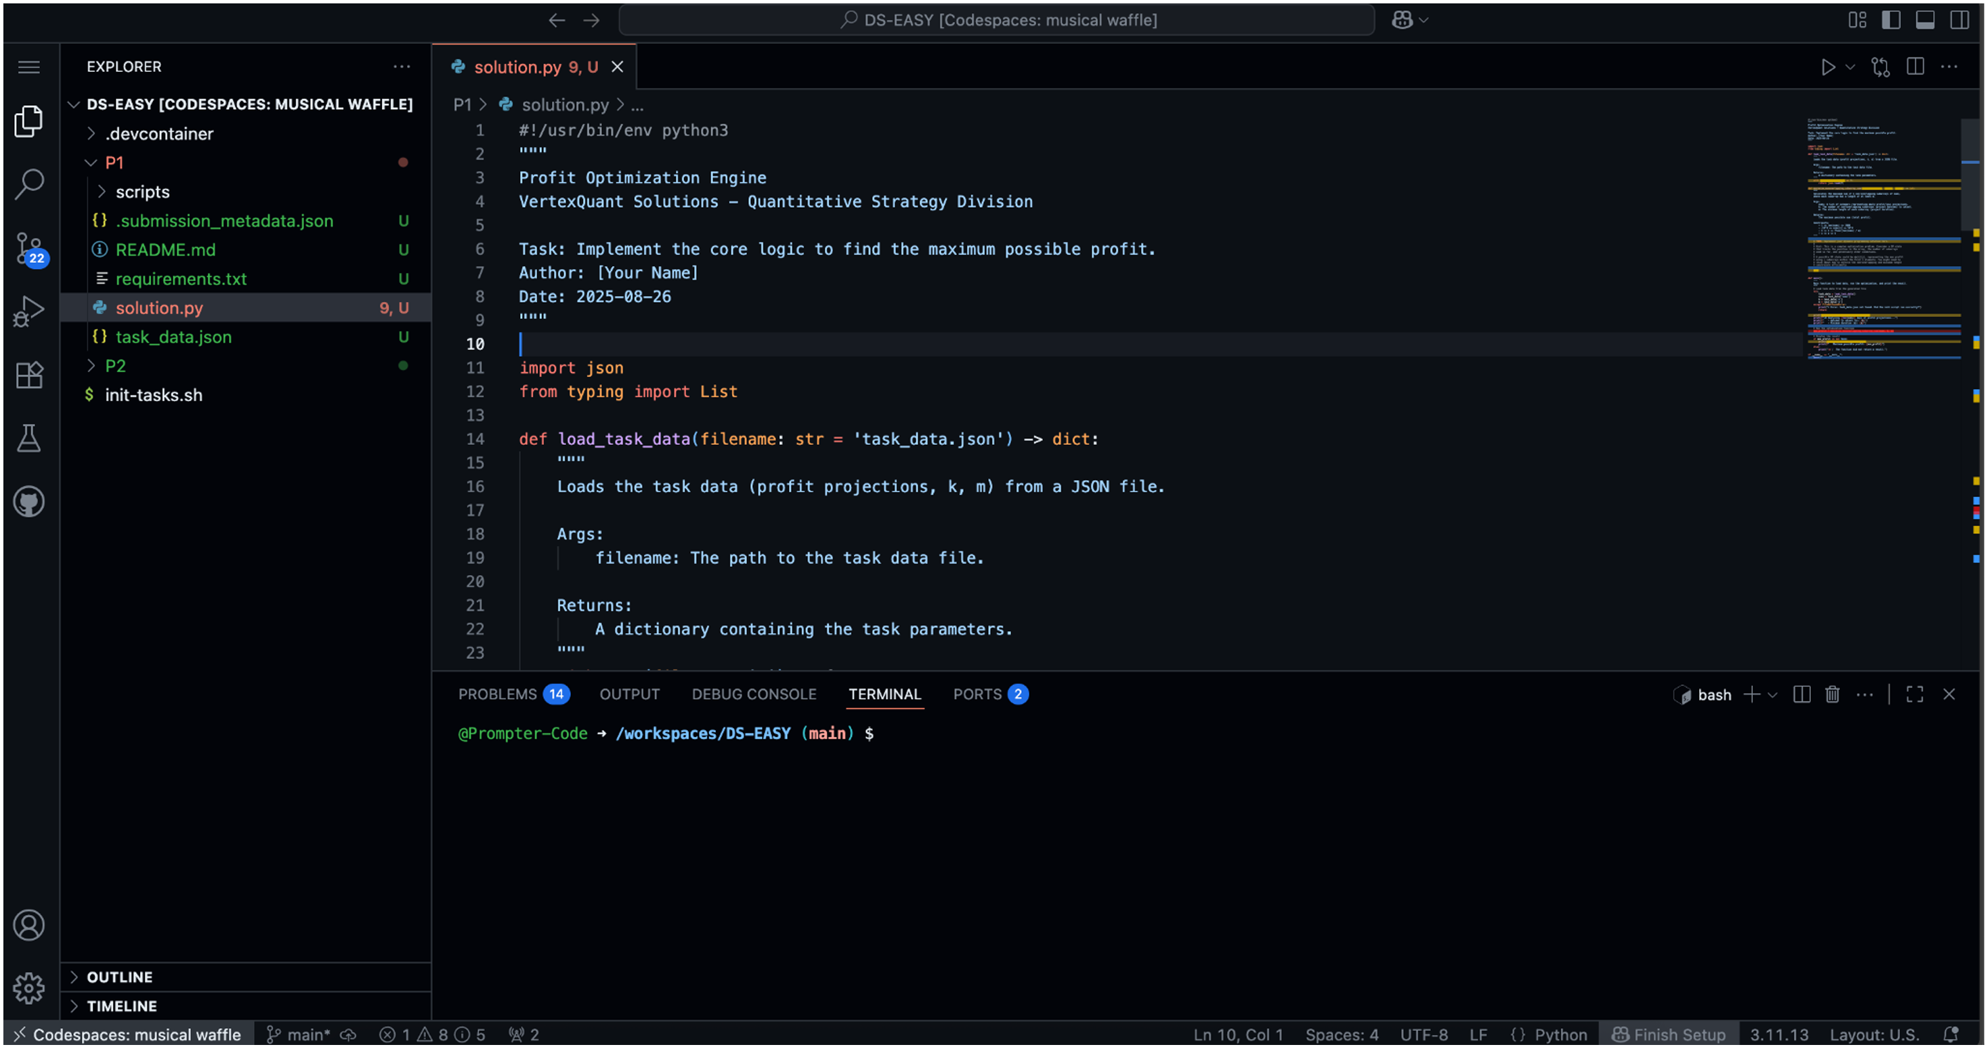Image resolution: width=1987 pixels, height=1047 pixels.
Task: Open Source Control view with 22 changes
Action: pos(29,249)
